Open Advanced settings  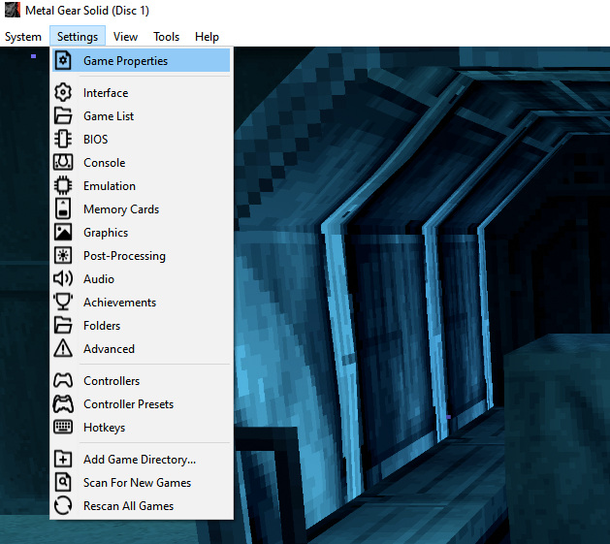[x=142, y=349]
